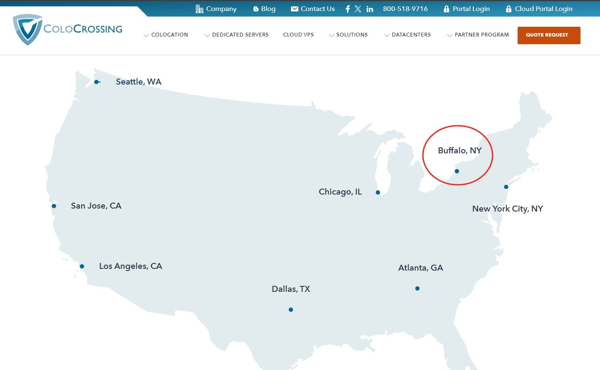The image size is (600, 370).
Task: Click the Atlanta map marker dot
Action: pos(417,288)
